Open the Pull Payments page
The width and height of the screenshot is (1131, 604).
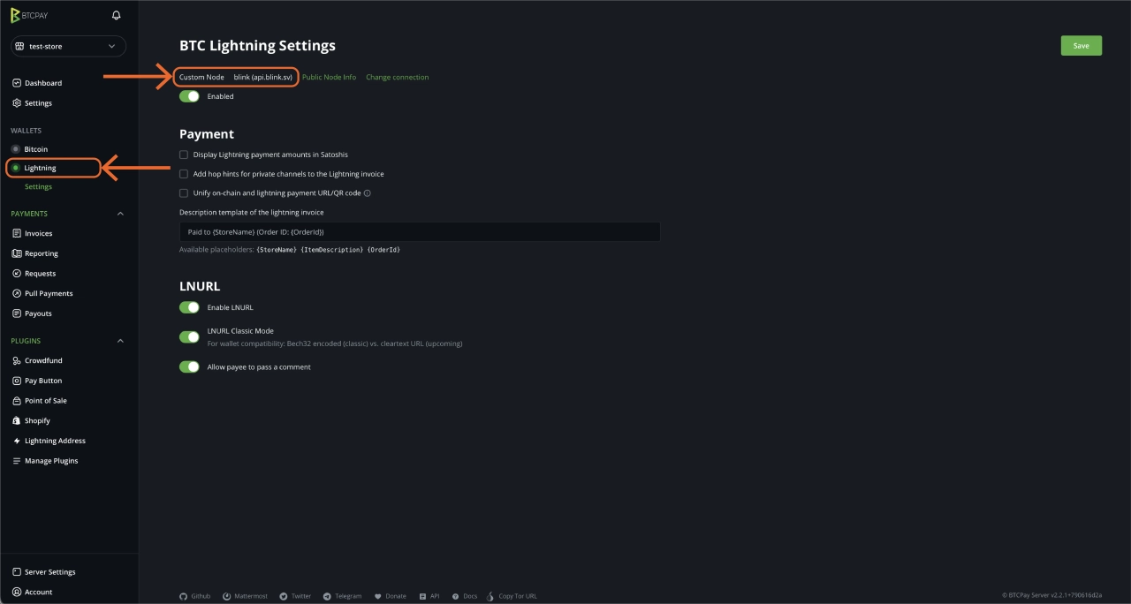[48, 293]
